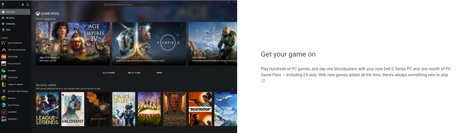This screenshot has width=474, height=133.
Task: Click the Starfield caption about humanity's greatest mystery
Action: (x=140, y=61)
